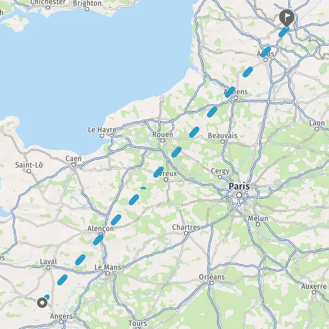
Task: Click the Brighton city label
Action: 87,3
